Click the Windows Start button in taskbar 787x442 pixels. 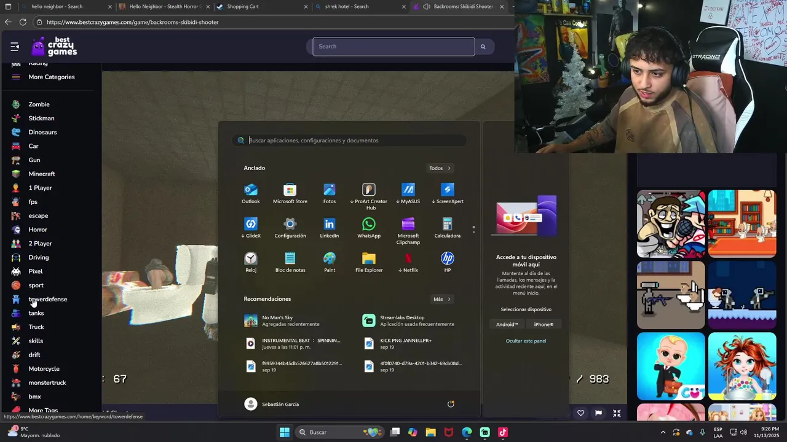285,432
